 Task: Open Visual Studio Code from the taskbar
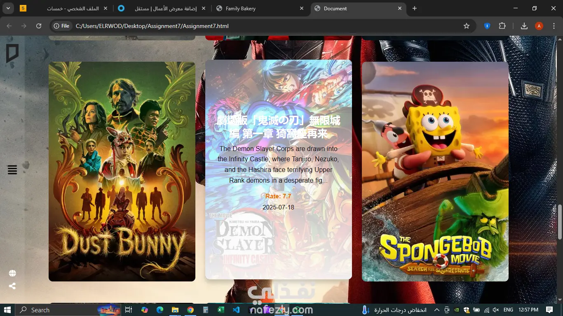236,310
